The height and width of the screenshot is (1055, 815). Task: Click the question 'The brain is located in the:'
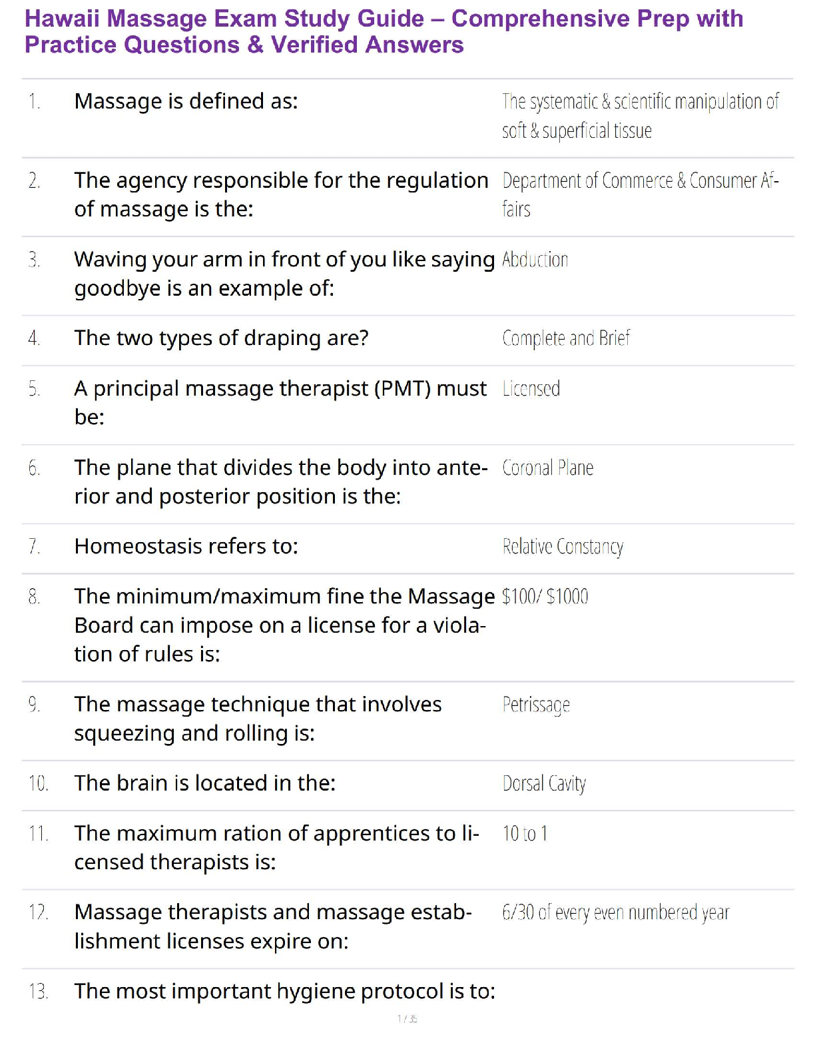coord(204,783)
